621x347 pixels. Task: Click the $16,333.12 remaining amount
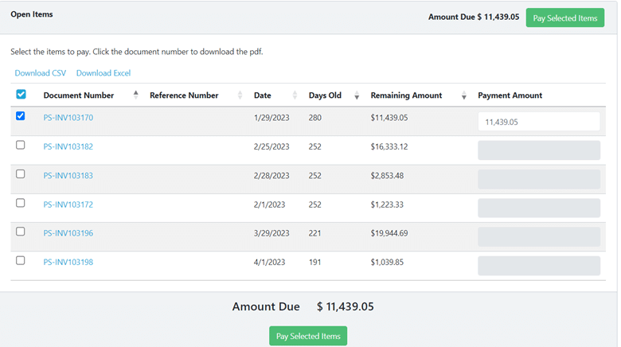click(x=389, y=146)
